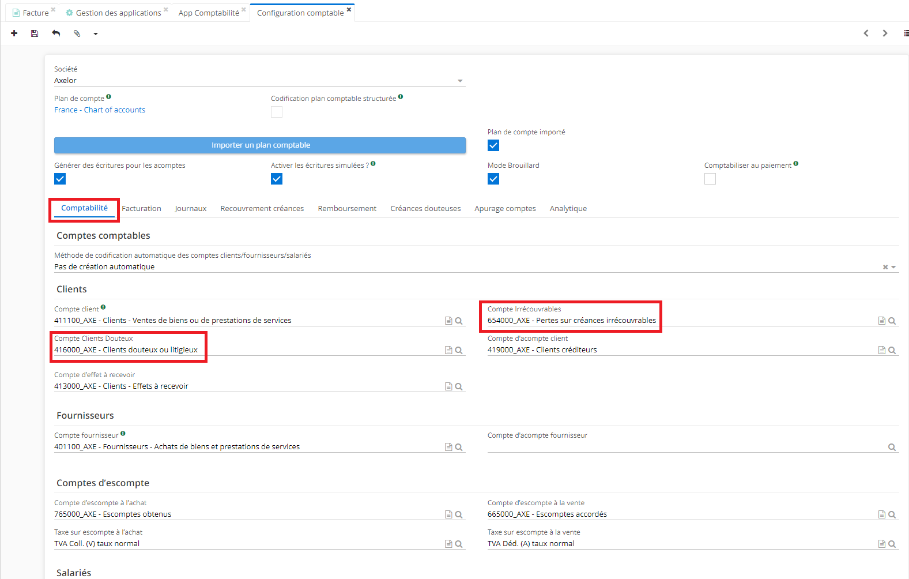View Compte d'acompte client document icon
This screenshot has width=909, height=579.
[881, 350]
